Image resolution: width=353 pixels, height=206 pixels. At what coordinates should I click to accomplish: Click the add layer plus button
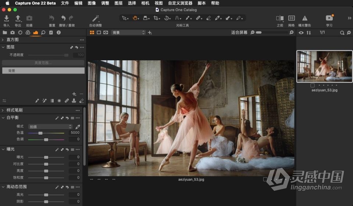(x=74, y=94)
